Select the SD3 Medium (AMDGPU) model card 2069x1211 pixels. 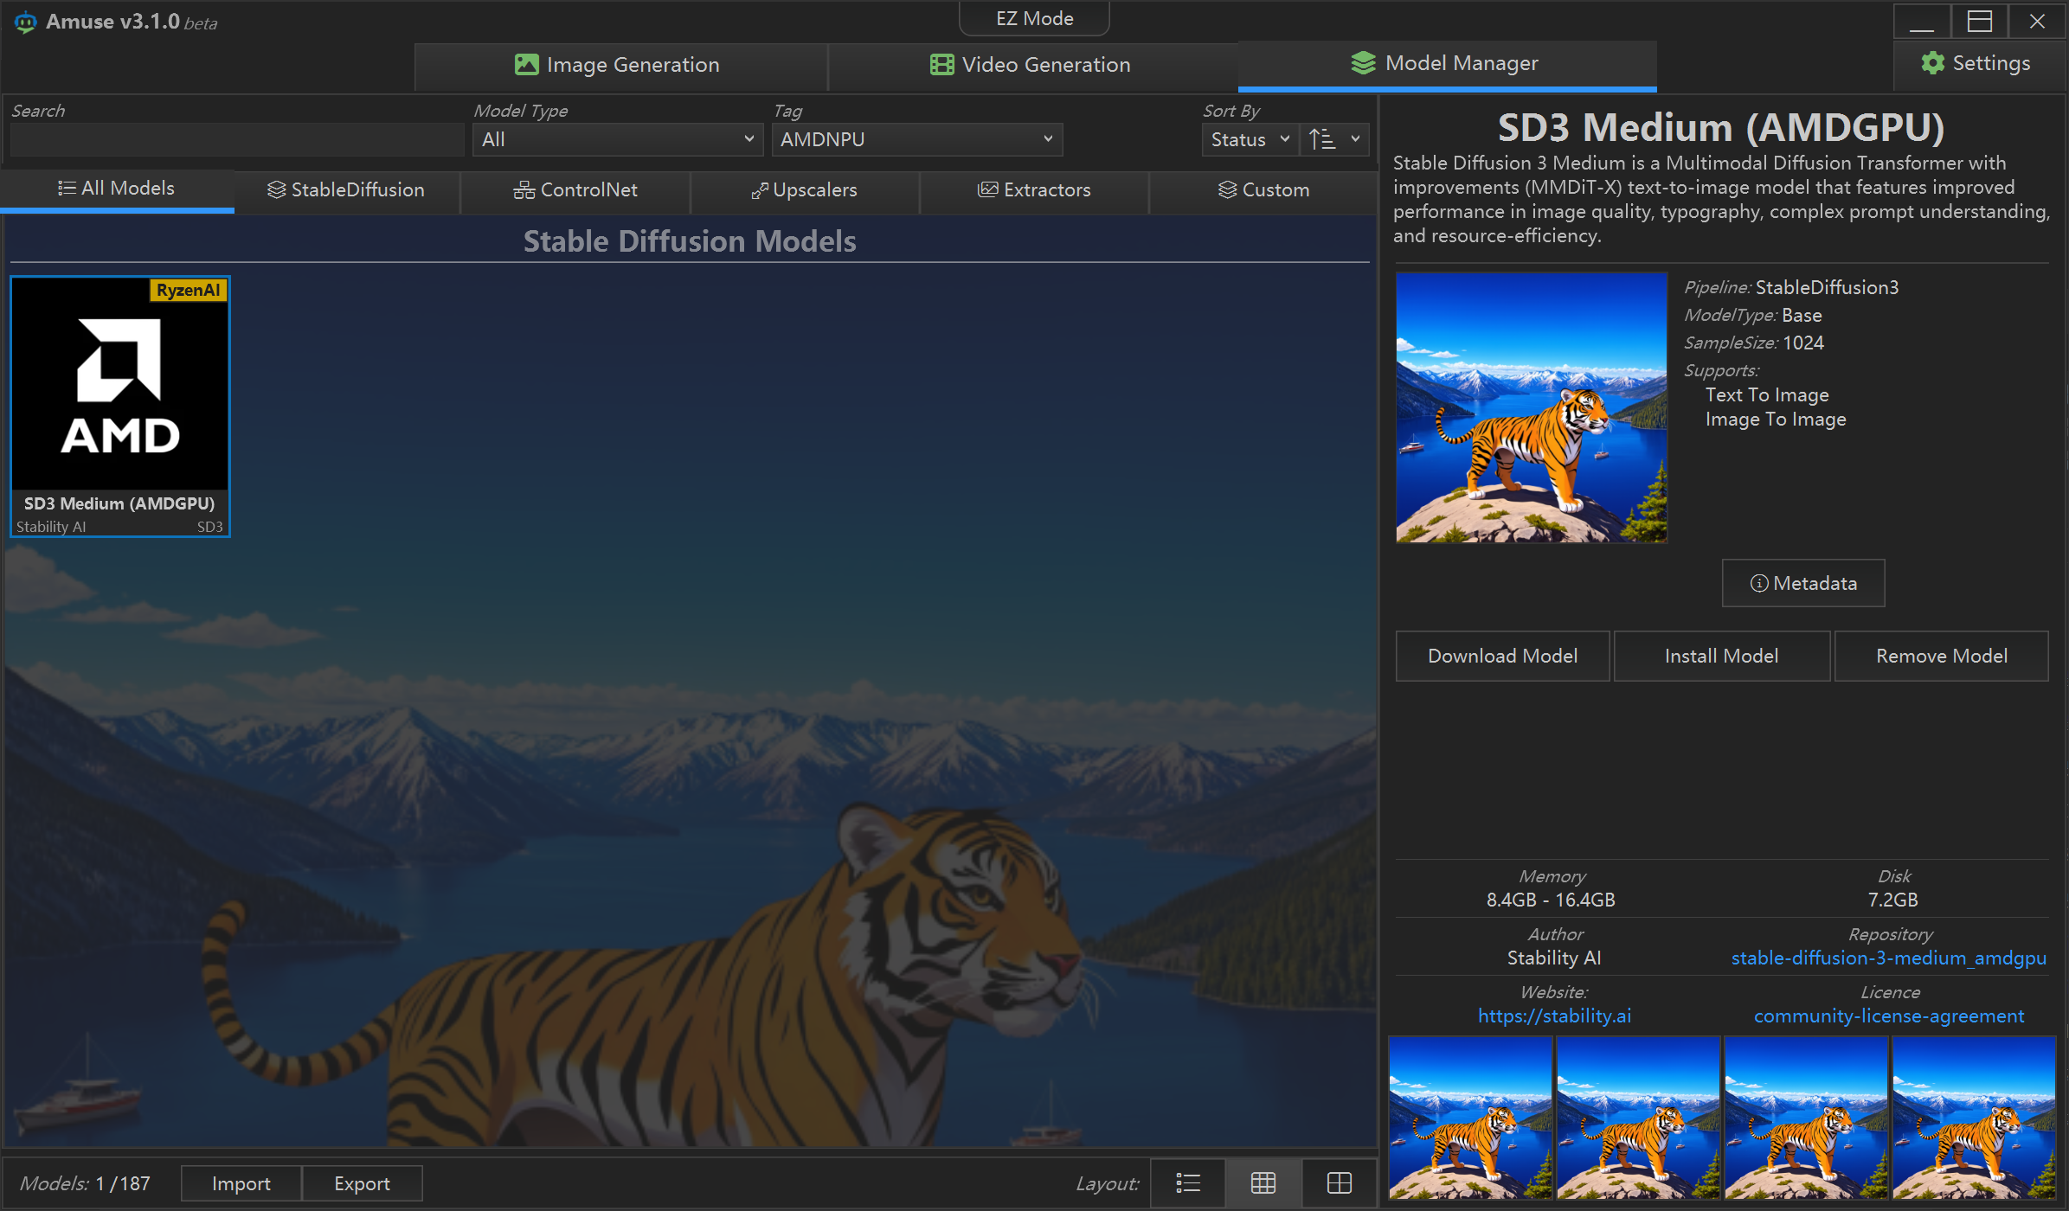click(x=119, y=407)
